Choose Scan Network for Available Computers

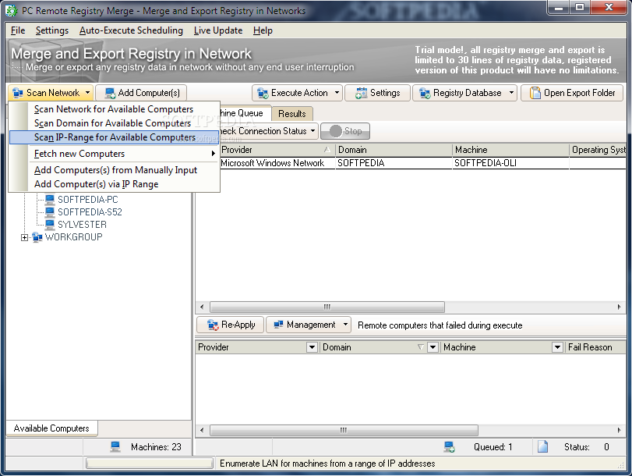click(x=114, y=109)
